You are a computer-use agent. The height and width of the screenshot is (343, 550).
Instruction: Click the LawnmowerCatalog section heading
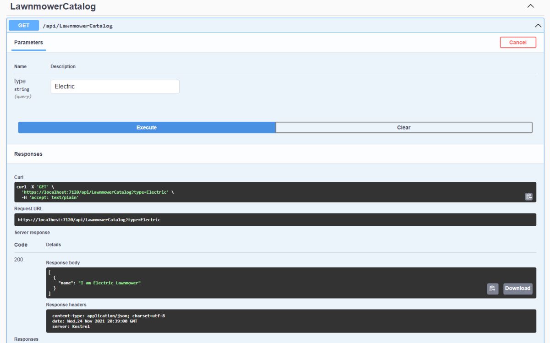tap(53, 7)
